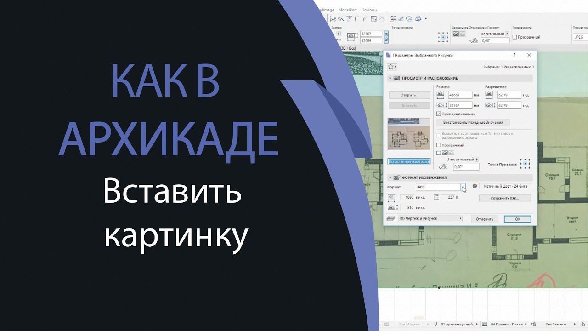Click Сохранить Как... button
The height and width of the screenshot is (331, 588).
(x=504, y=198)
